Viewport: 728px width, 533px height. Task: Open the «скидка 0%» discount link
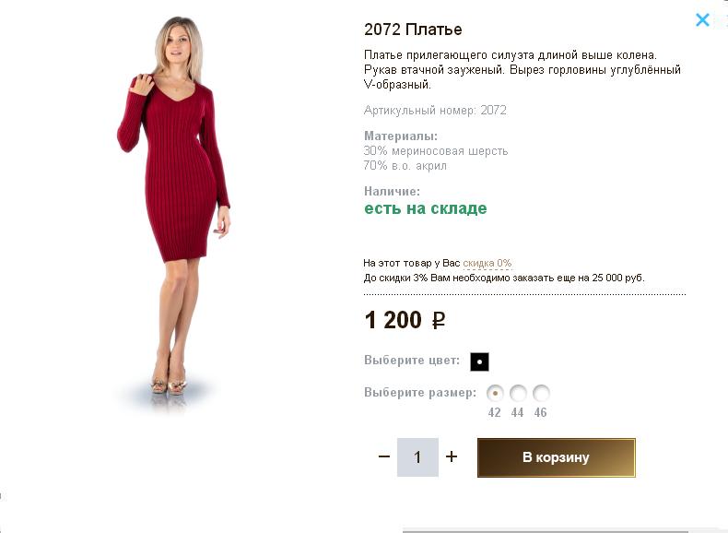click(x=487, y=263)
